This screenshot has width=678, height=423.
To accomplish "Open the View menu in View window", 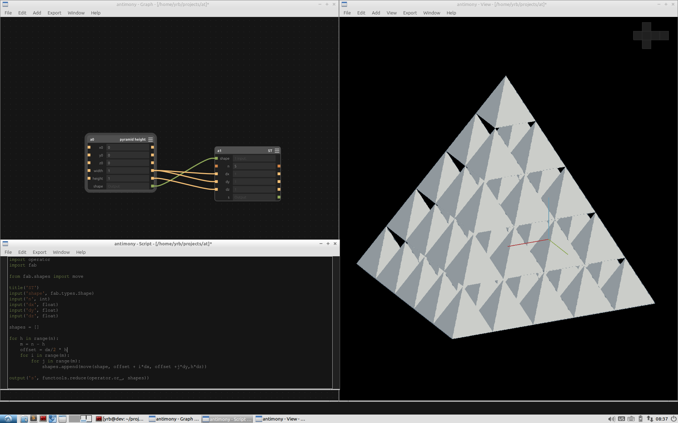I will click(391, 13).
